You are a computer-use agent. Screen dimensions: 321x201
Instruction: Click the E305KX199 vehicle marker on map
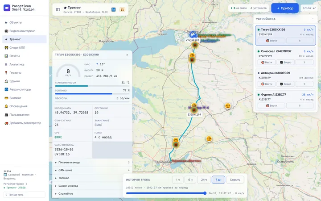(194, 110)
